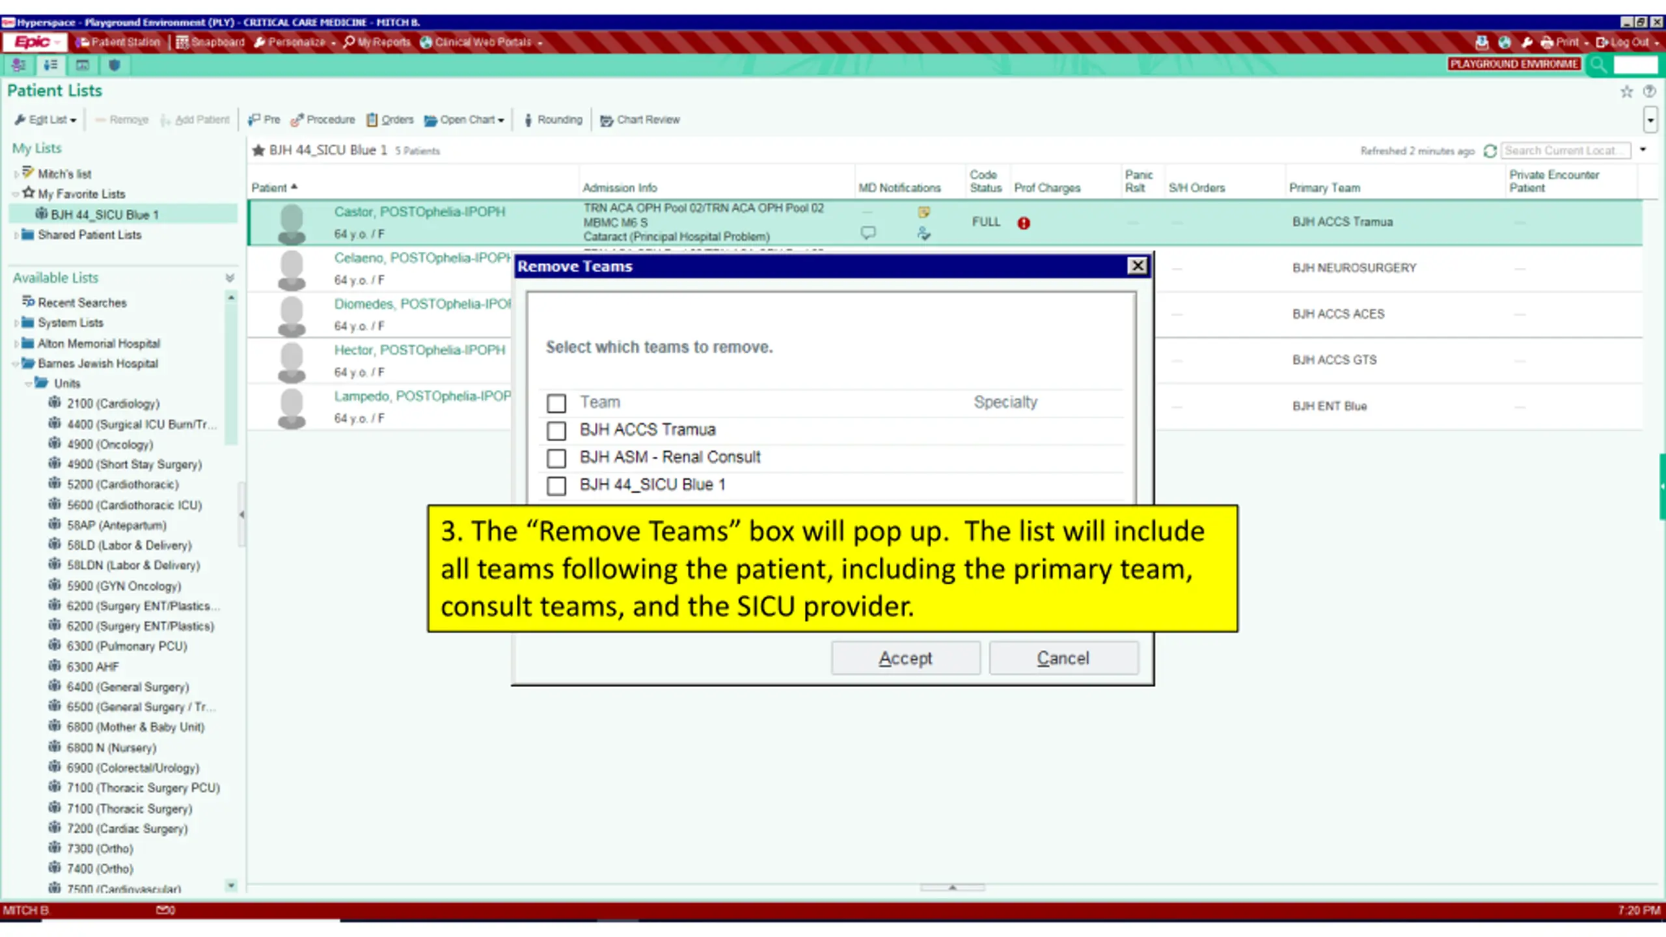Viewport: 1666px width, 937px height.
Task: Expand Shared Patient Lists folder
Action: pyautogui.click(x=16, y=235)
